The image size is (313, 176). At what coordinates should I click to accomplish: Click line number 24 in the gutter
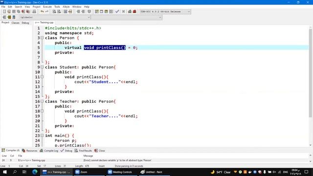pos(38,140)
